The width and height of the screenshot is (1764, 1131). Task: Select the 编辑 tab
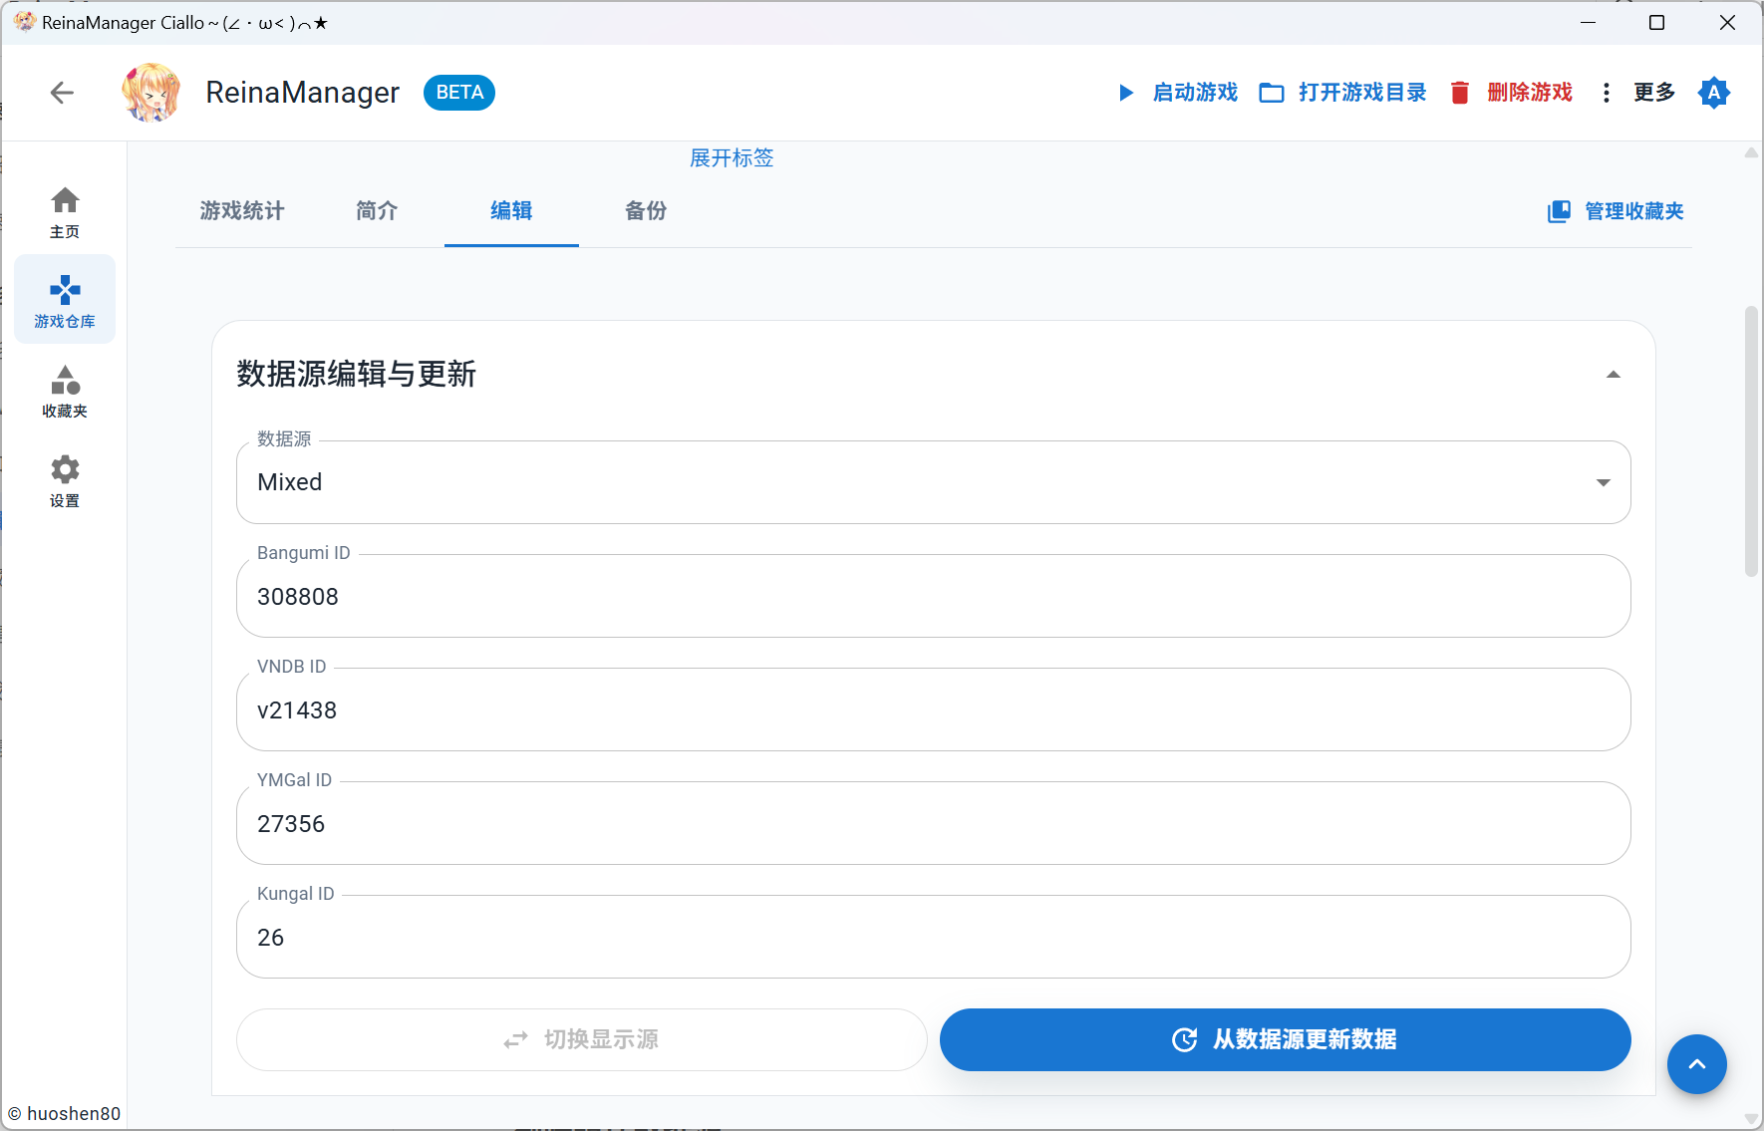pyautogui.click(x=511, y=211)
